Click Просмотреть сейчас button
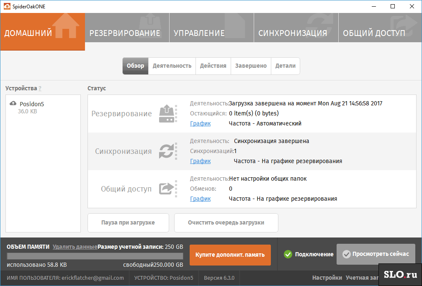This screenshot has height=286, width=422. (x=376, y=254)
